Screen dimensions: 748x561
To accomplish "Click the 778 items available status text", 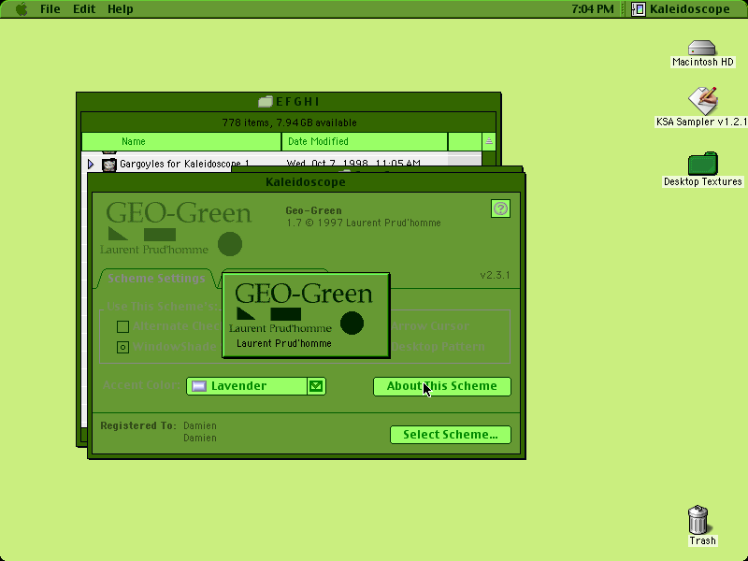I will [x=289, y=122].
